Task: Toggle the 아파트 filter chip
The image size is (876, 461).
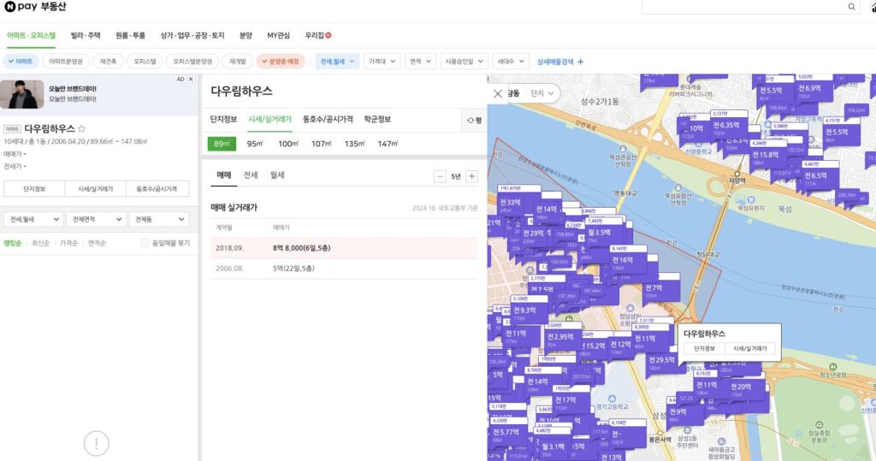Action: 21,62
